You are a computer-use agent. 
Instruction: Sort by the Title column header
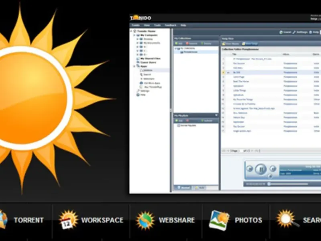point(234,54)
